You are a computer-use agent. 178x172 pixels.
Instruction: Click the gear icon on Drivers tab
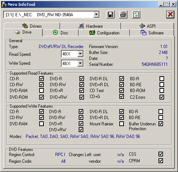pyautogui.click(x=25, y=26)
